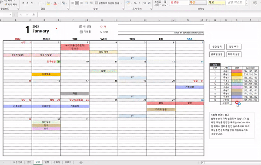Apply the 계산 cell style
Viewport: 261px width, 165px height.
(198, 3)
